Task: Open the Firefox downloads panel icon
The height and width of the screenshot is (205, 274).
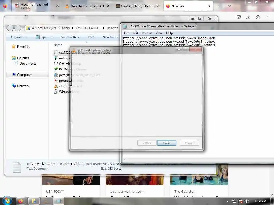Action: tap(248, 17)
